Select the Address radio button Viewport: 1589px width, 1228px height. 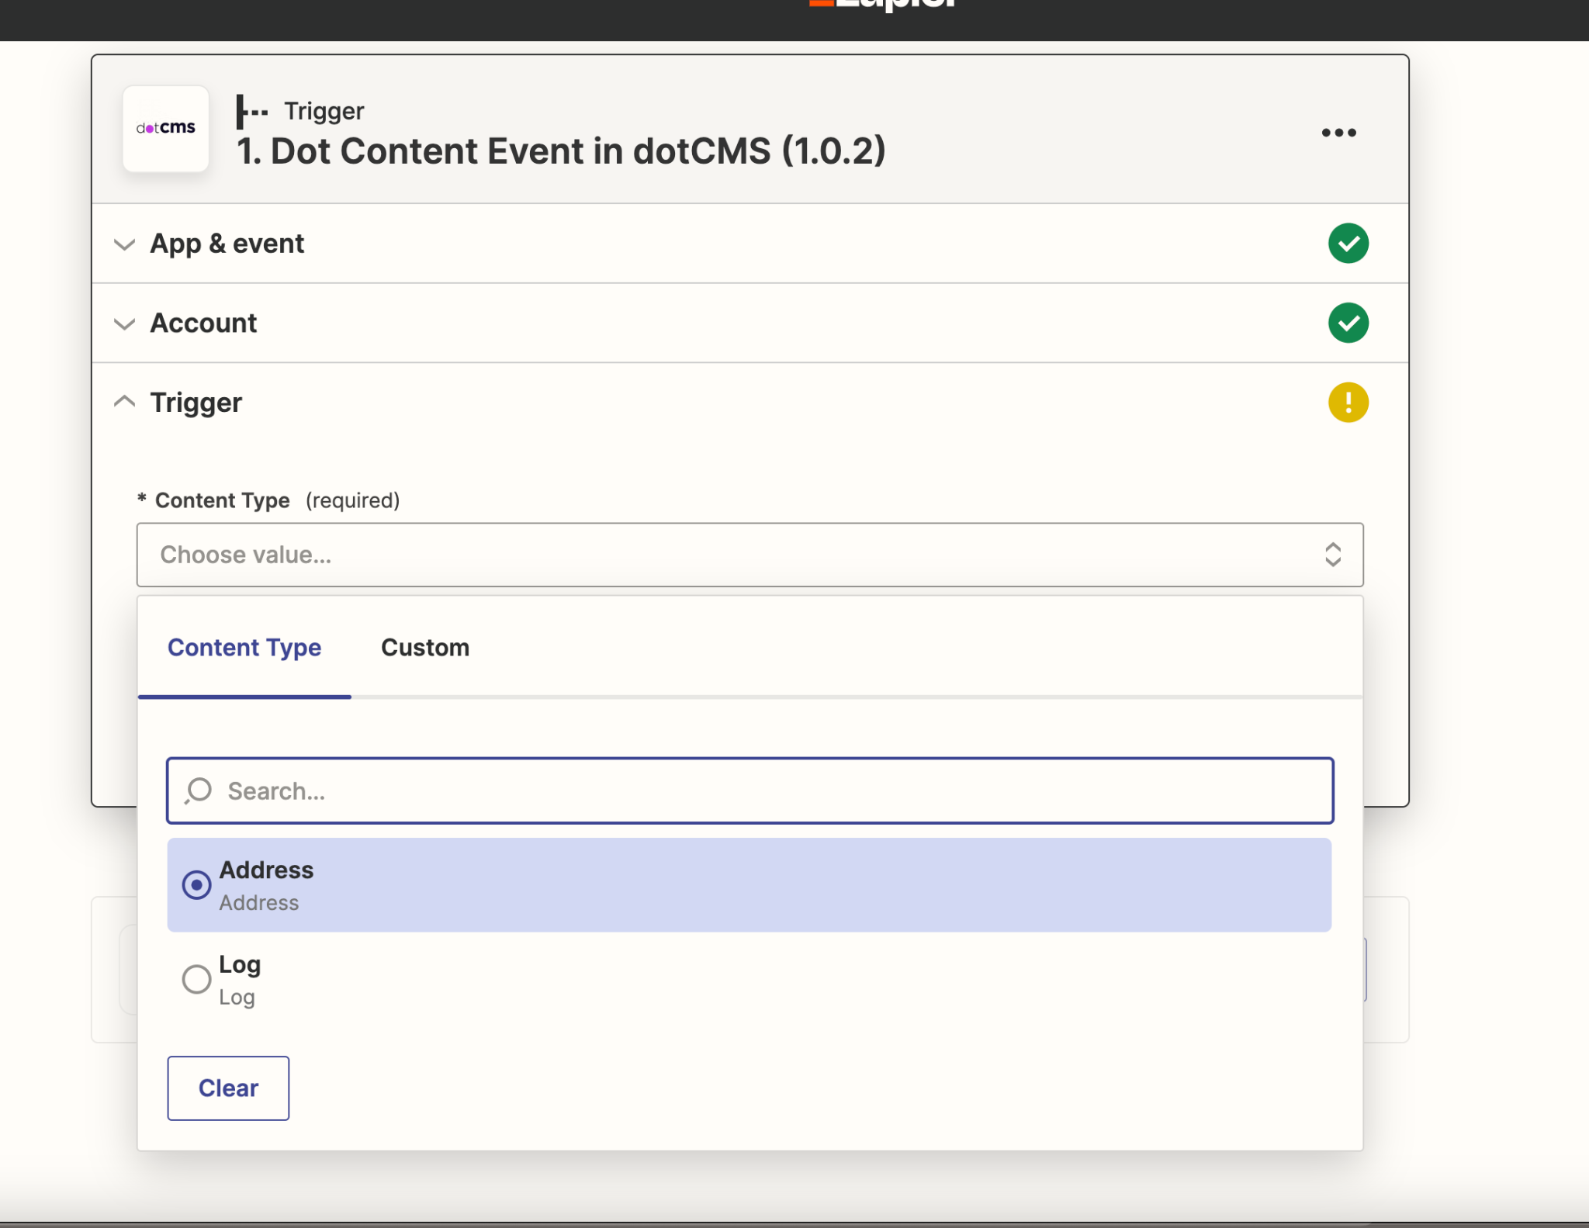196,885
